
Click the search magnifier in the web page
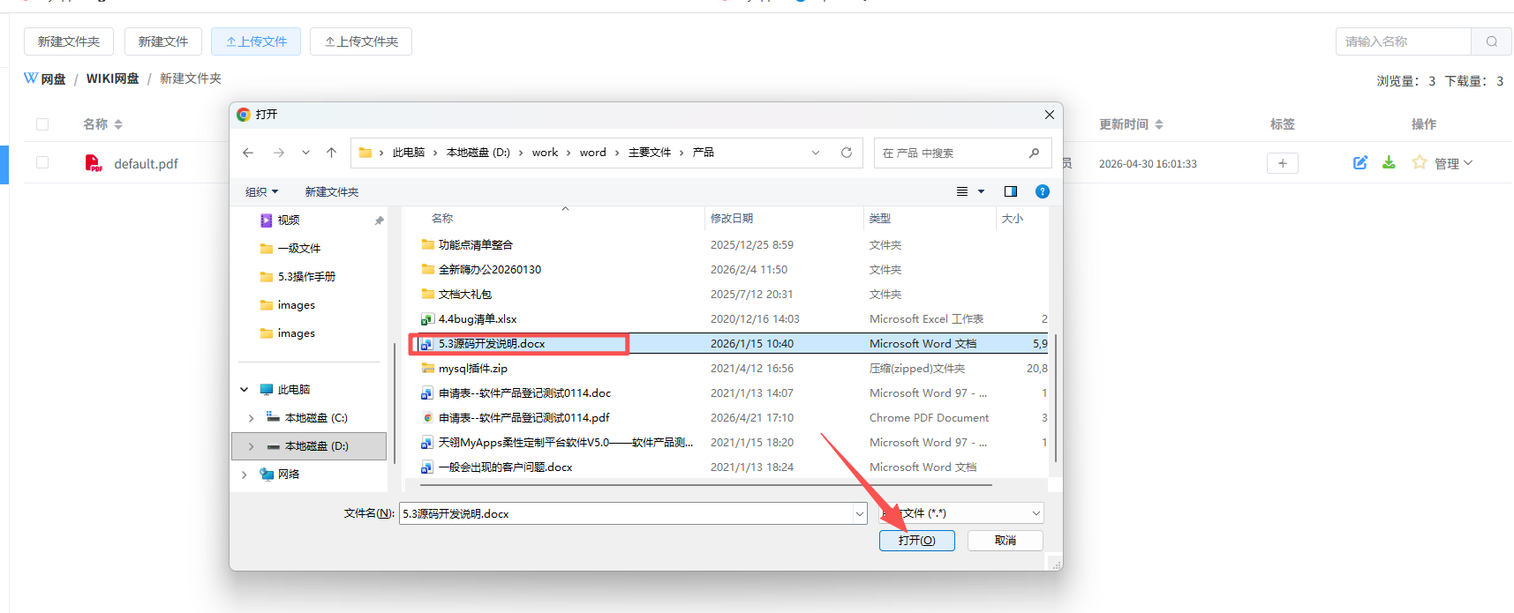coord(1492,41)
